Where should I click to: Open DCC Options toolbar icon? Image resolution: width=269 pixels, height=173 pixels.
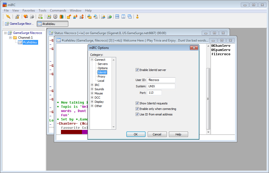click(82, 17)
